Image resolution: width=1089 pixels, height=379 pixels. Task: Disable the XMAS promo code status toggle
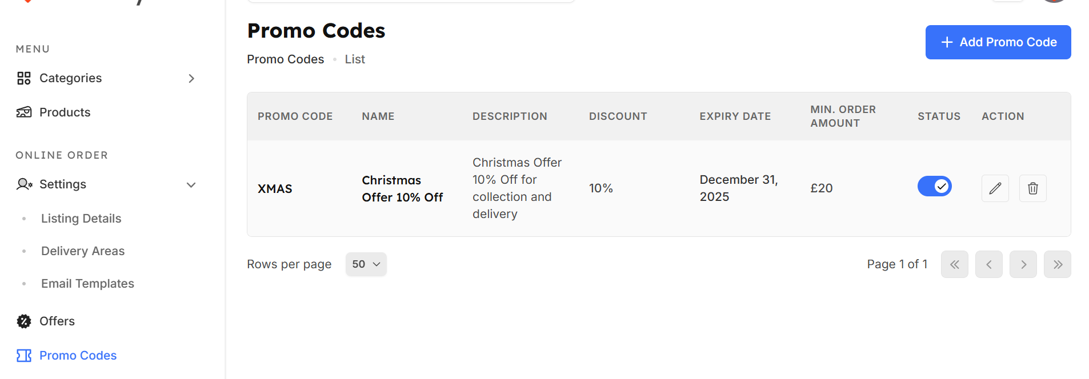934,186
